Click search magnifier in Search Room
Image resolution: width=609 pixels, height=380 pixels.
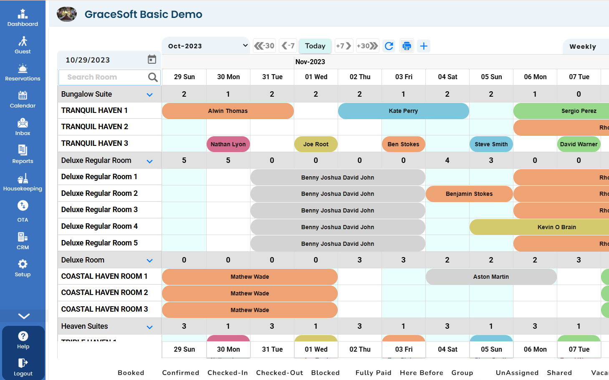click(x=153, y=77)
